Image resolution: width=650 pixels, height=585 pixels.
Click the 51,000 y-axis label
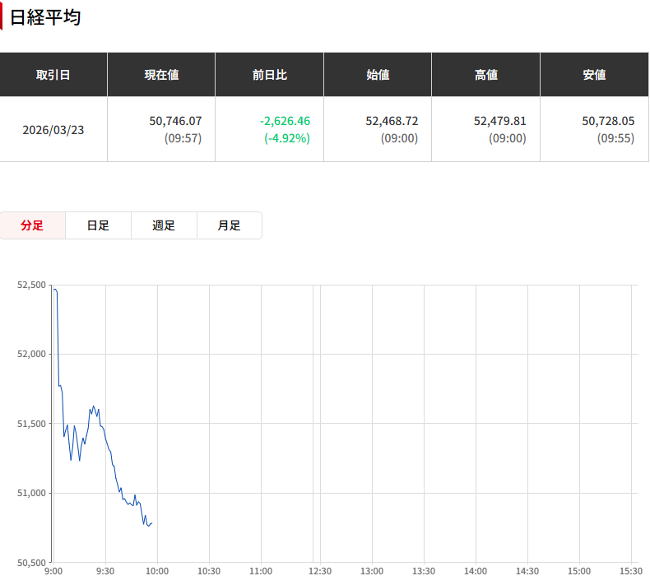(x=31, y=493)
